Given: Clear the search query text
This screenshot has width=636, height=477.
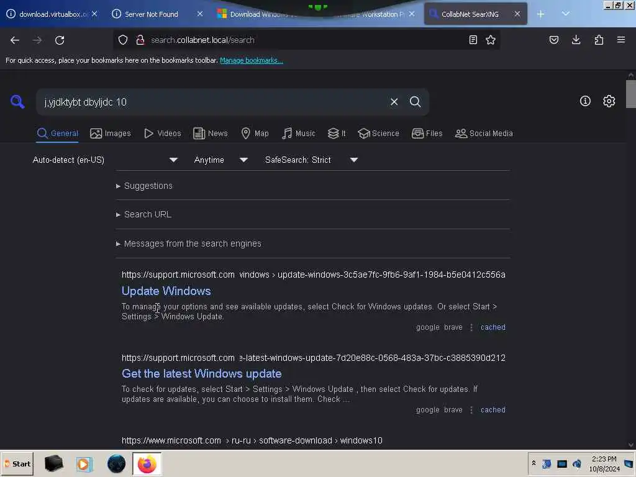Looking at the screenshot, I should pos(394,102).
